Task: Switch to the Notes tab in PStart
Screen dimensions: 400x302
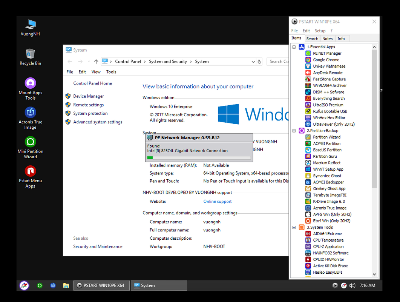Action: 327,39
